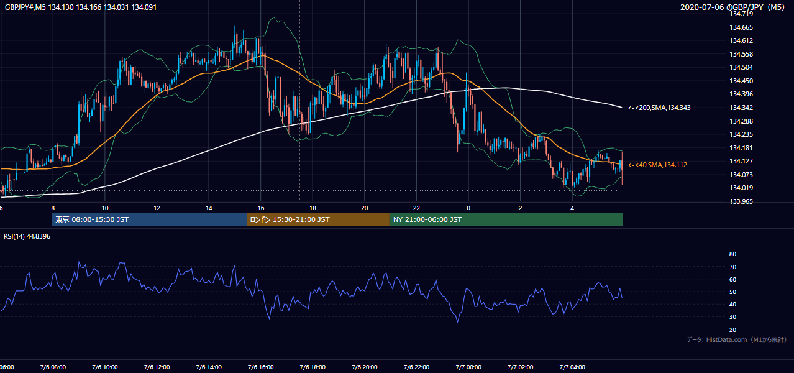This screenshot has height=373, width=794.
Task: Select the '2020-07-06 のGBP/JPY (M5)' chart title
Action: tap(734, 7)
